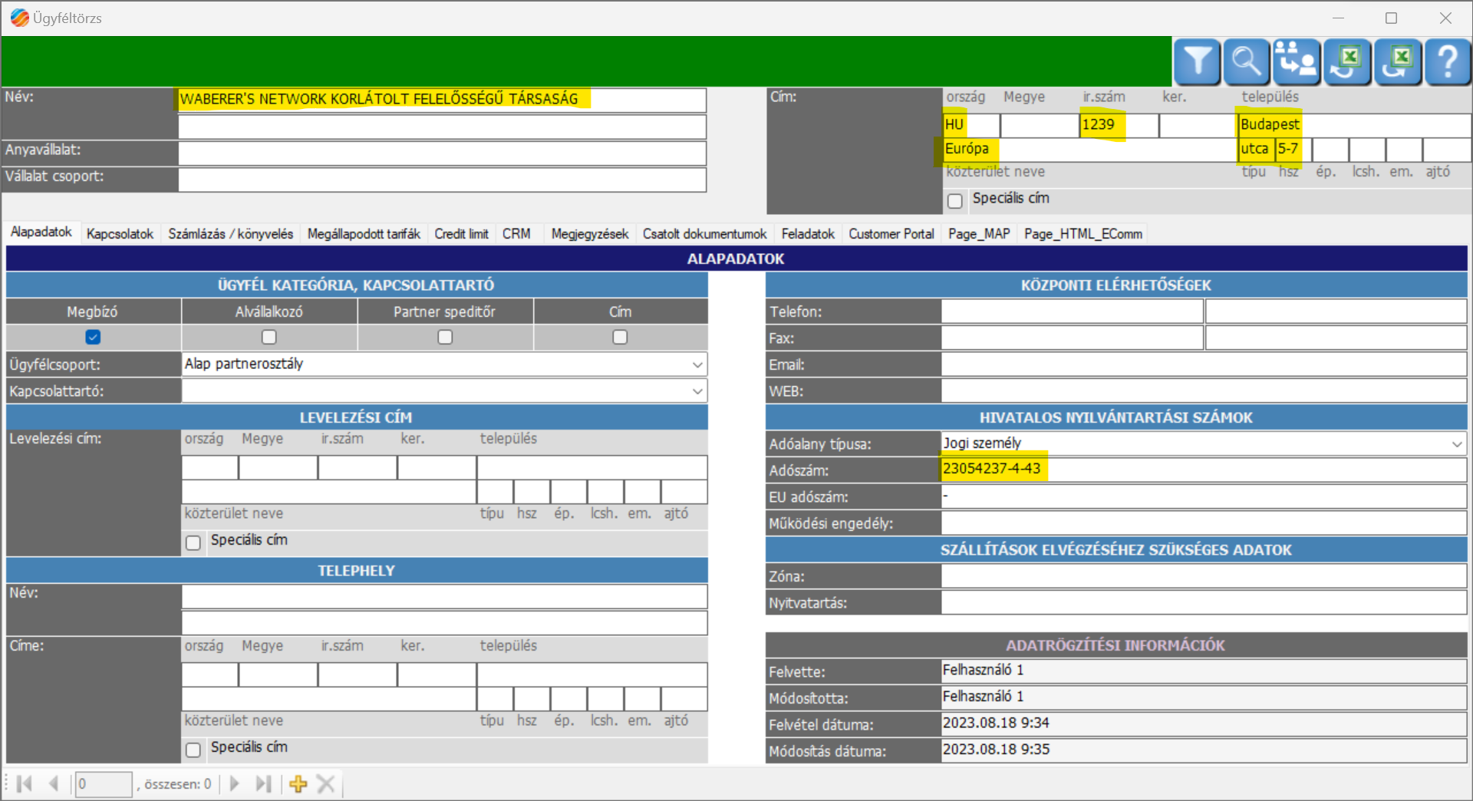
Task: Click the magnifier search icon
Action: click(x=1247, y=61)
